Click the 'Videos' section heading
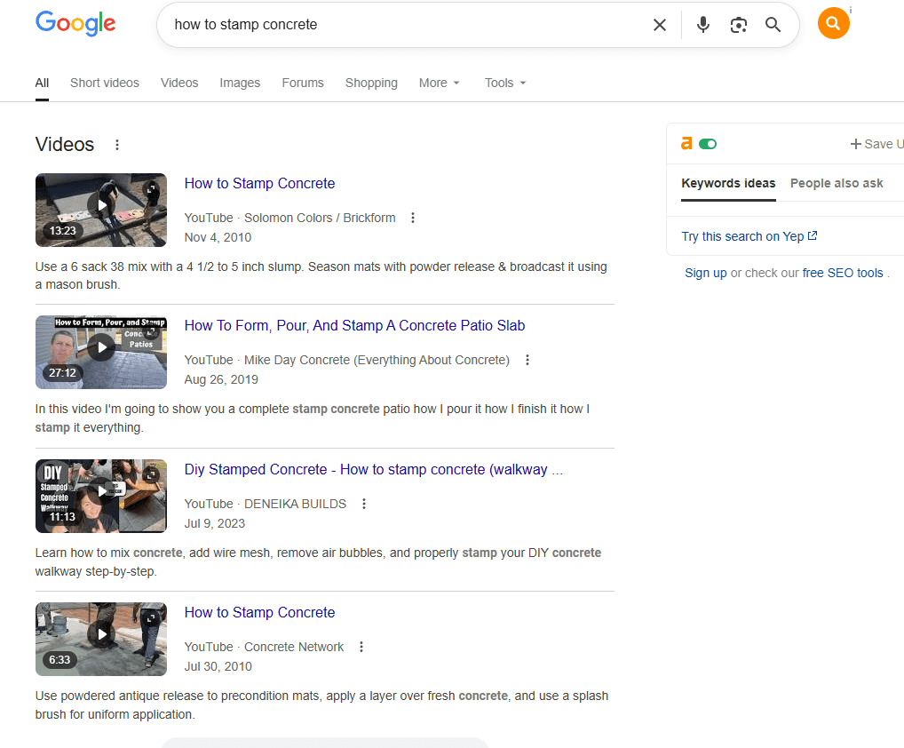Viewport: 904px width, 748px height. click(x=65, y=144)
